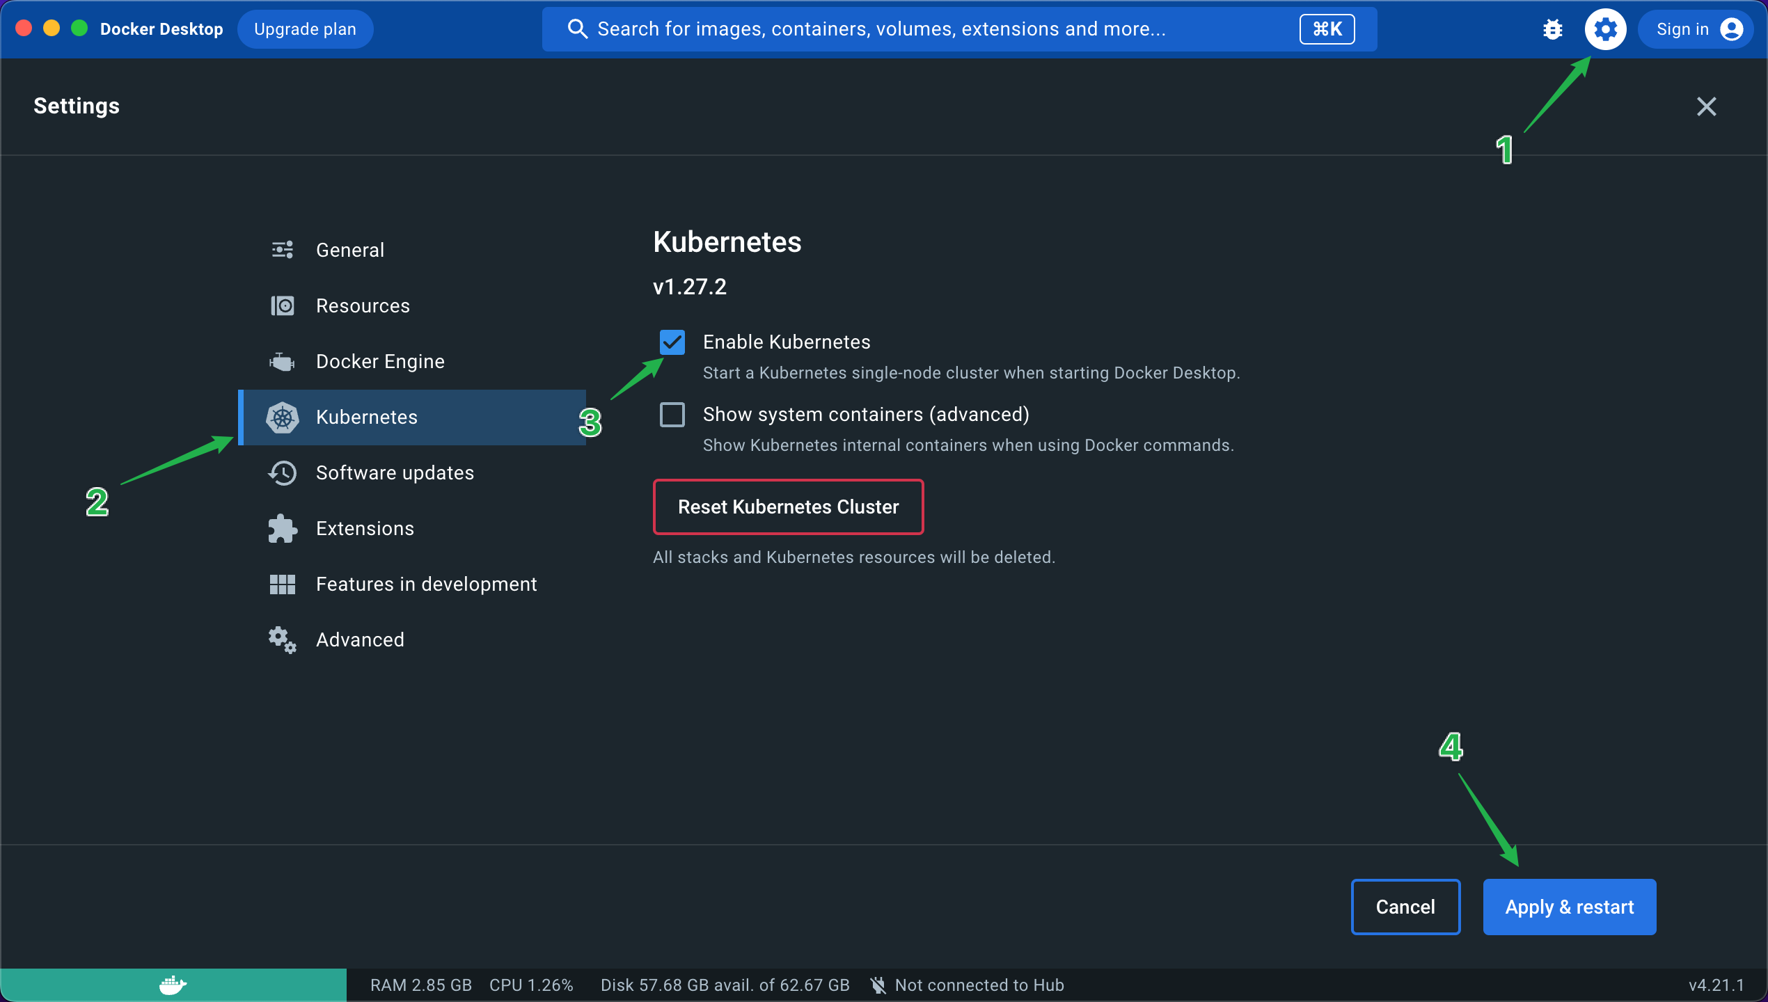Click Apply & restart
Image resolution: width=1768 pixels, height=1002 pixels.
(1569, 907)
